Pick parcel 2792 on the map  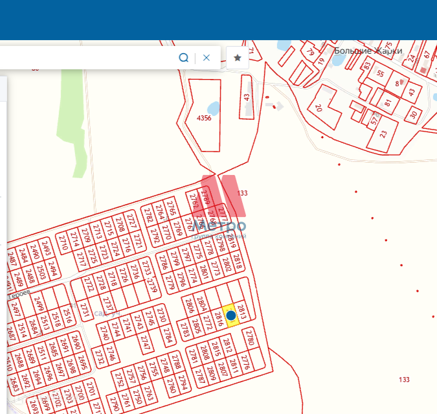pos(155,236)
